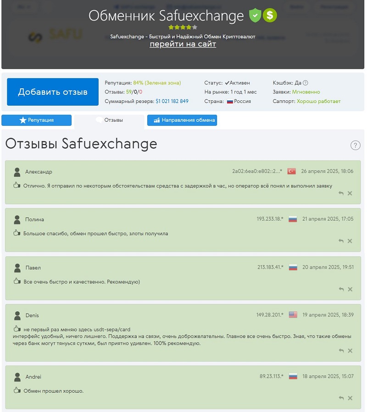The width and height of the screenshot is (367, 412).
Task: Click the green shield verification badge
Action: click(255, 15)
